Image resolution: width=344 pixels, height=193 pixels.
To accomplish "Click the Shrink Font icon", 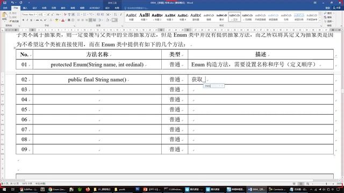I will tap(52, 14).
